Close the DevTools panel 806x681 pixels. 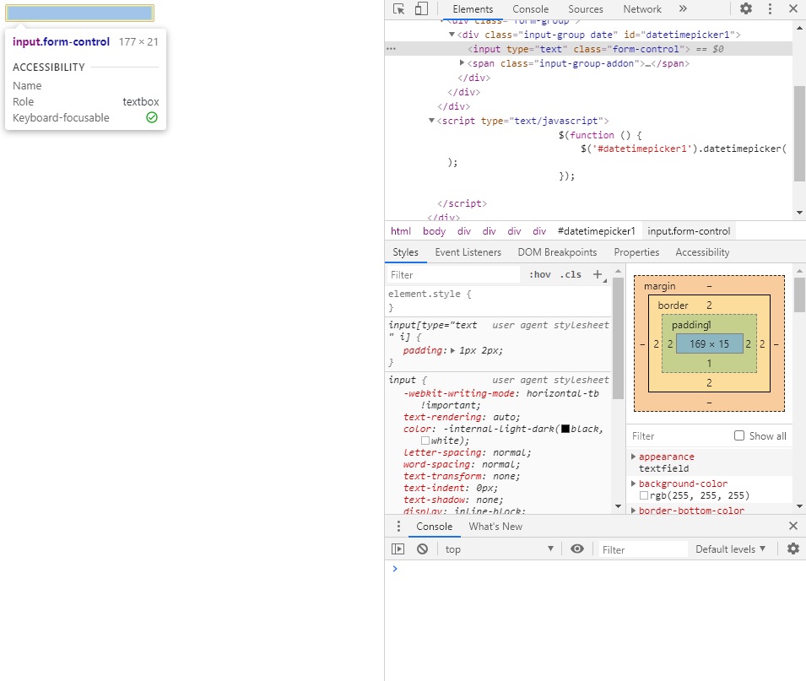coord(793,8)
